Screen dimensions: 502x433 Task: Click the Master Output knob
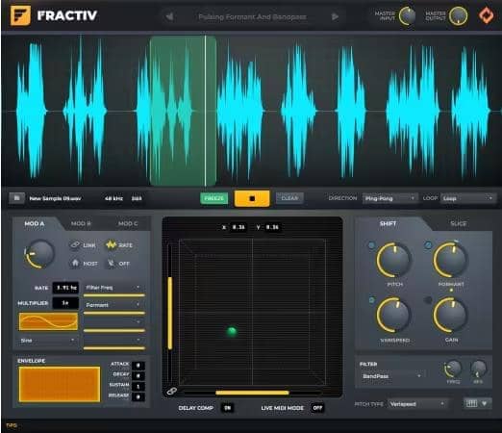[458, 15]
